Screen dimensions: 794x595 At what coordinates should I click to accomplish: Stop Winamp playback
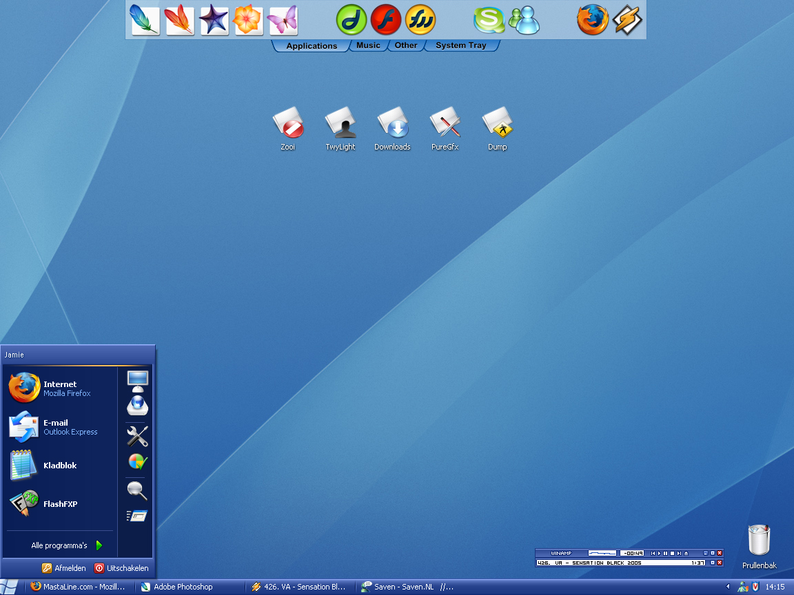coord(672,554)
